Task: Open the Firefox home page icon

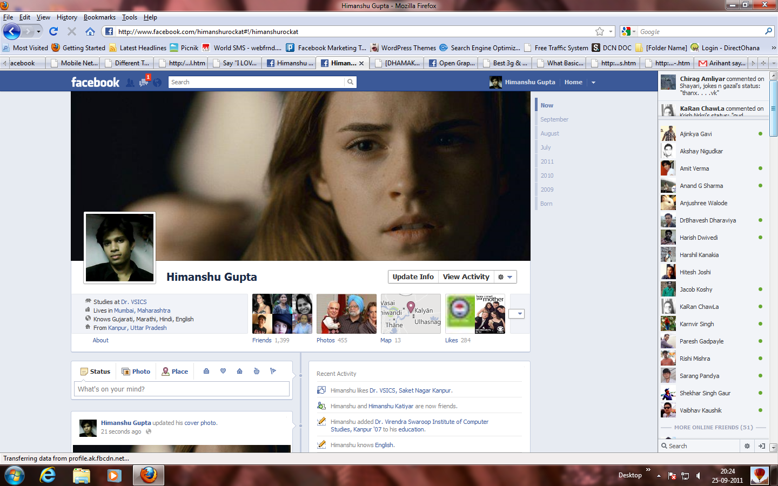Action: (90, 31)
